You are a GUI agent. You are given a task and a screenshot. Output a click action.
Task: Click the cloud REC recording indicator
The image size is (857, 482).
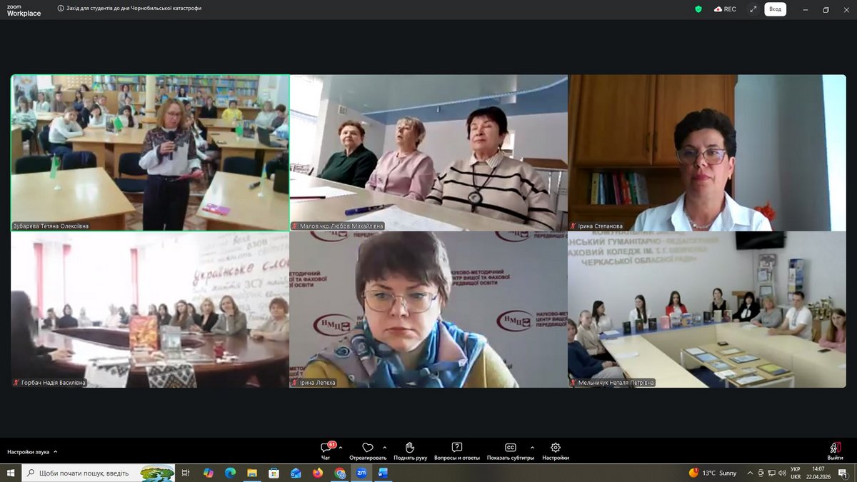[725, 9]
